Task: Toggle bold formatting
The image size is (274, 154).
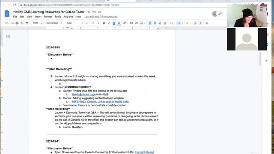Action: 104,23
